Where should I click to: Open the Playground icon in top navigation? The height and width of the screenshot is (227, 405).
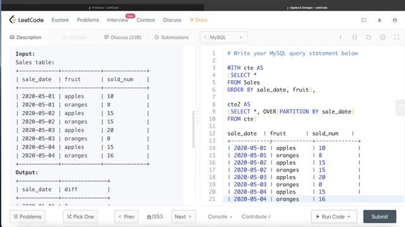click(x=364, y=20)
